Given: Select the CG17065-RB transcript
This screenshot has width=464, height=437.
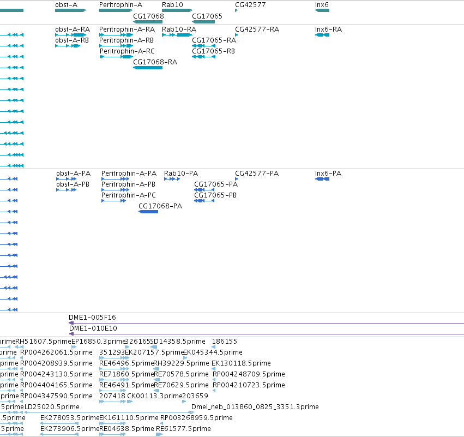Looking at the screenshot, I should pos(203,57).
